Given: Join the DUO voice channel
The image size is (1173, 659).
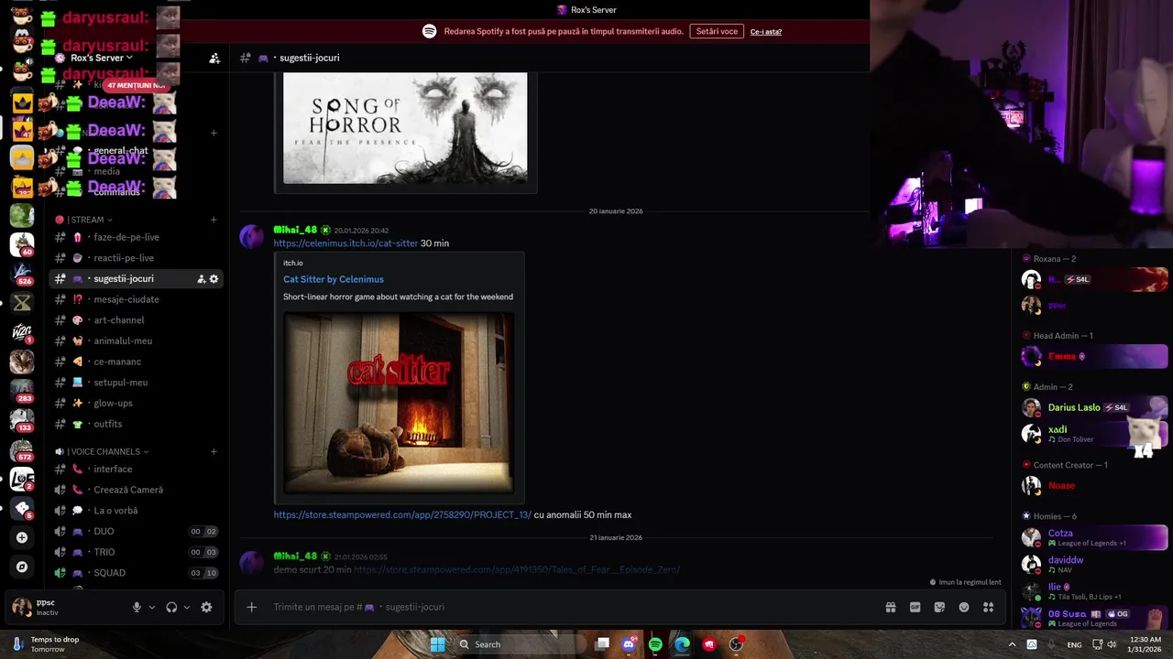Looking at the screenshot, I should tap(136, 531).
